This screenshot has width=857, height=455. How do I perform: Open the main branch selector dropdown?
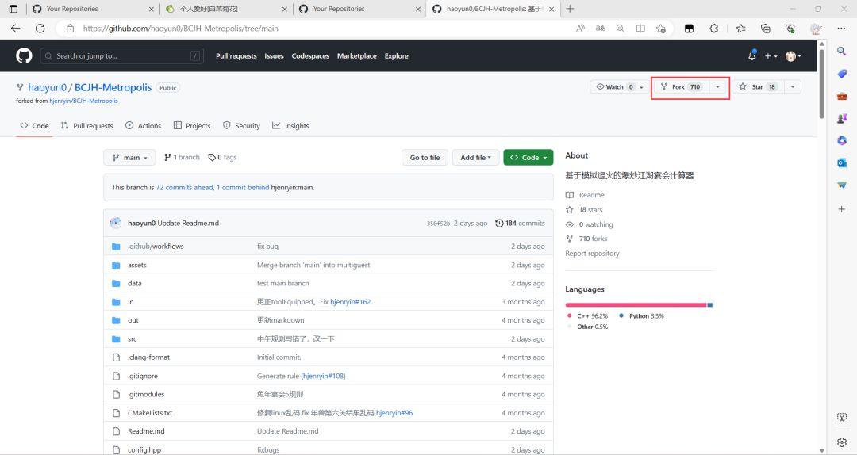(x=129, y=157)
